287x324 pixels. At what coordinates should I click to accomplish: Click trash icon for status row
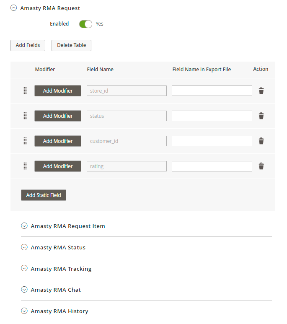pos(261,116)
